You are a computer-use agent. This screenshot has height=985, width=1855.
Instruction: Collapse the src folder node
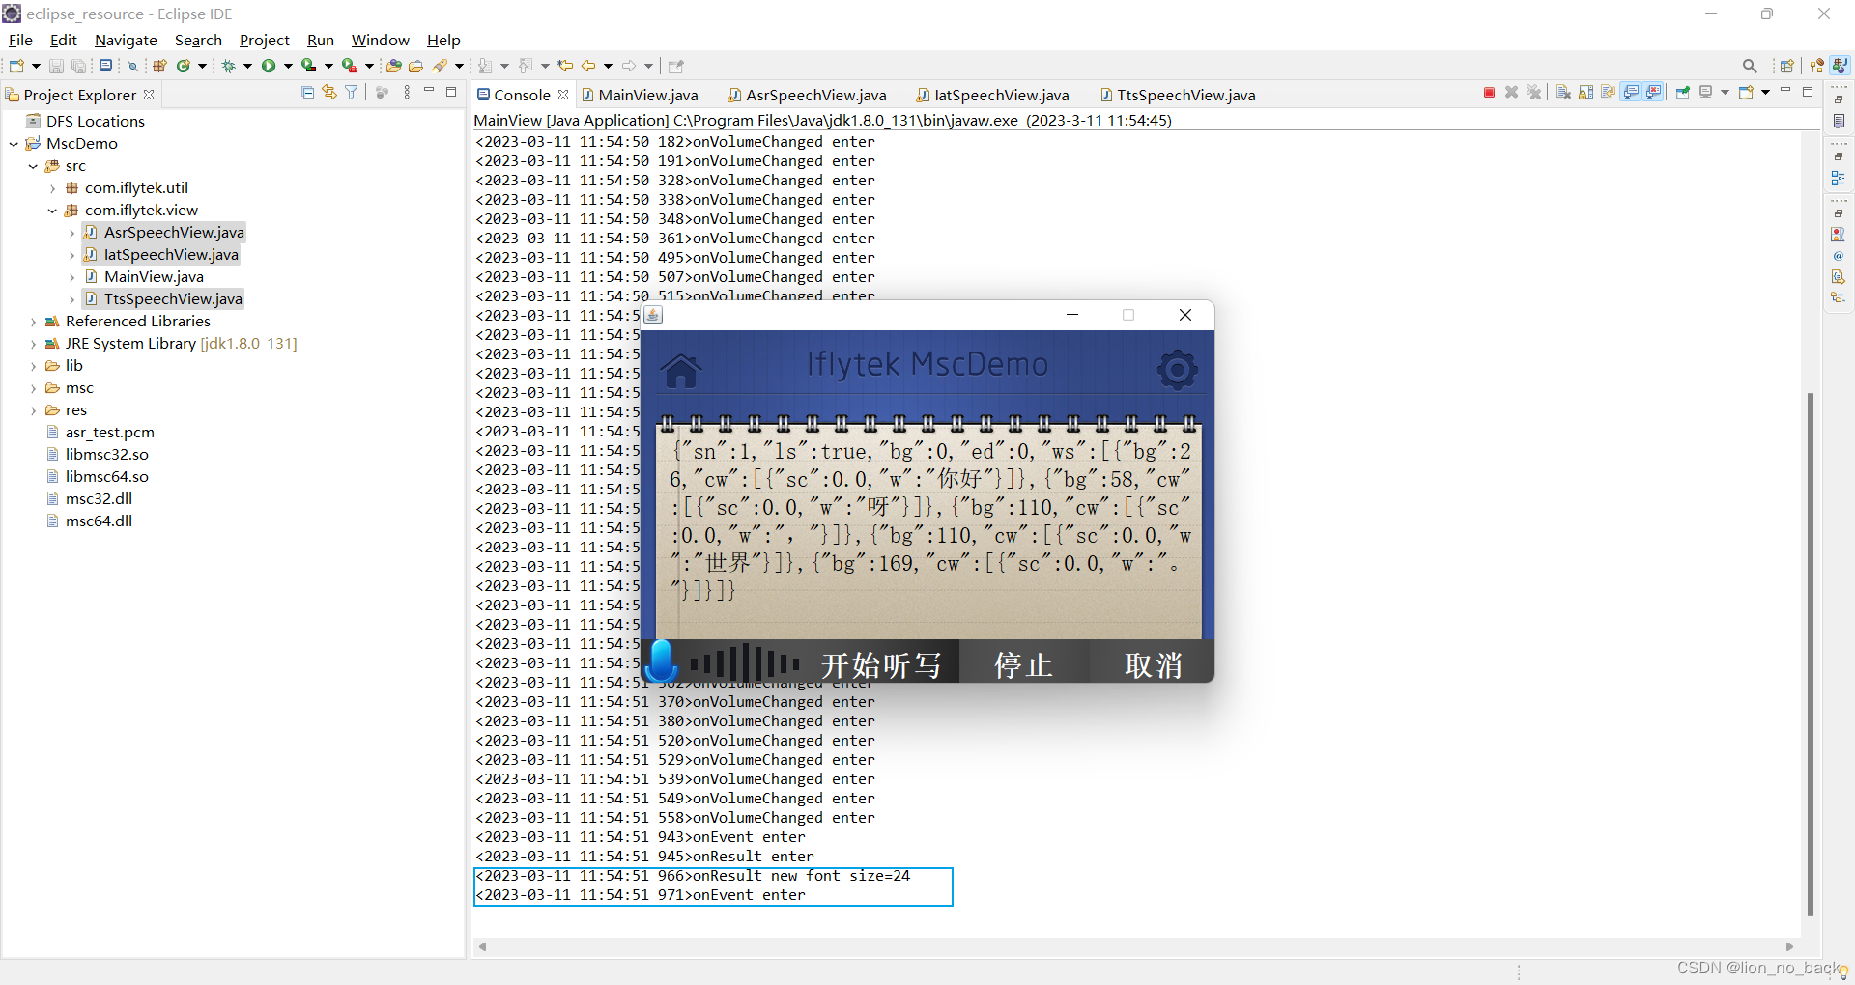coord(33,166)
